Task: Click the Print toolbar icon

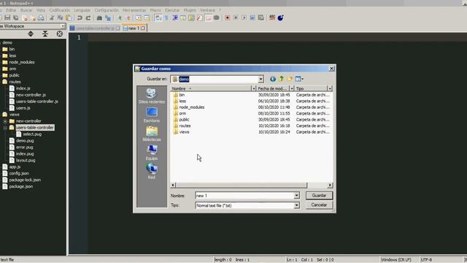Action: 41,18
